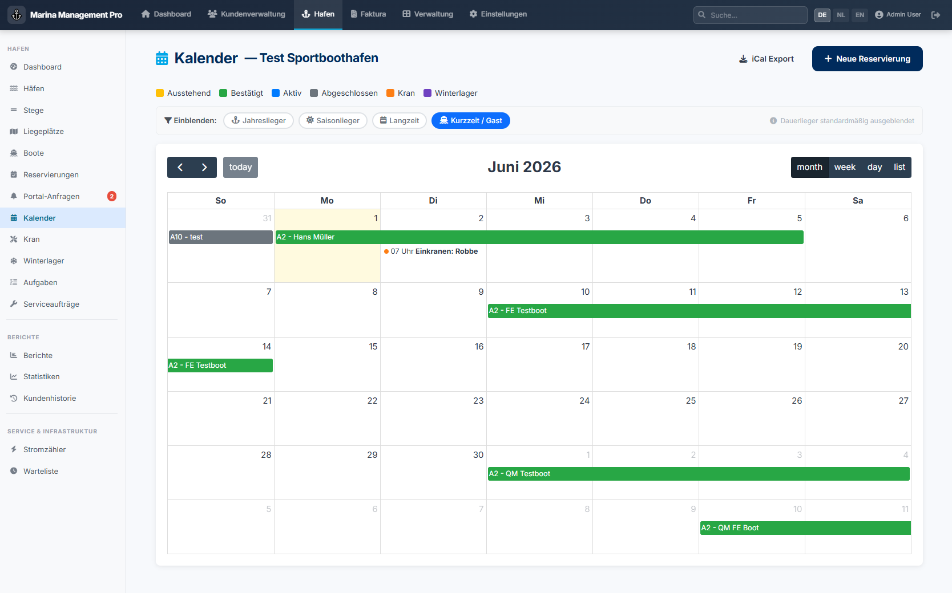Click the logout icon beside Admin User
Image resolution: width=952 pixels, height=593 pixels.
tap(935, 15)
